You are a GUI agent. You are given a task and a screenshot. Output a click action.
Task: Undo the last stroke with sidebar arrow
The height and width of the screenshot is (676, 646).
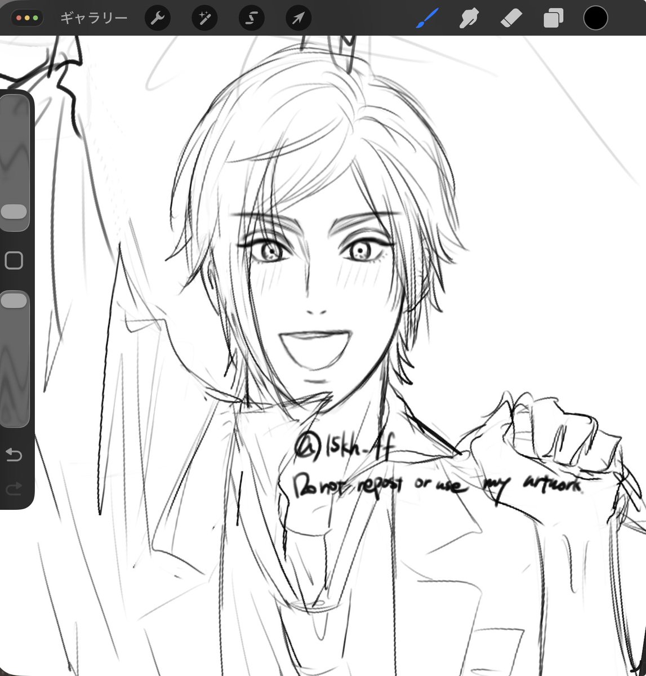coord(14,455)
